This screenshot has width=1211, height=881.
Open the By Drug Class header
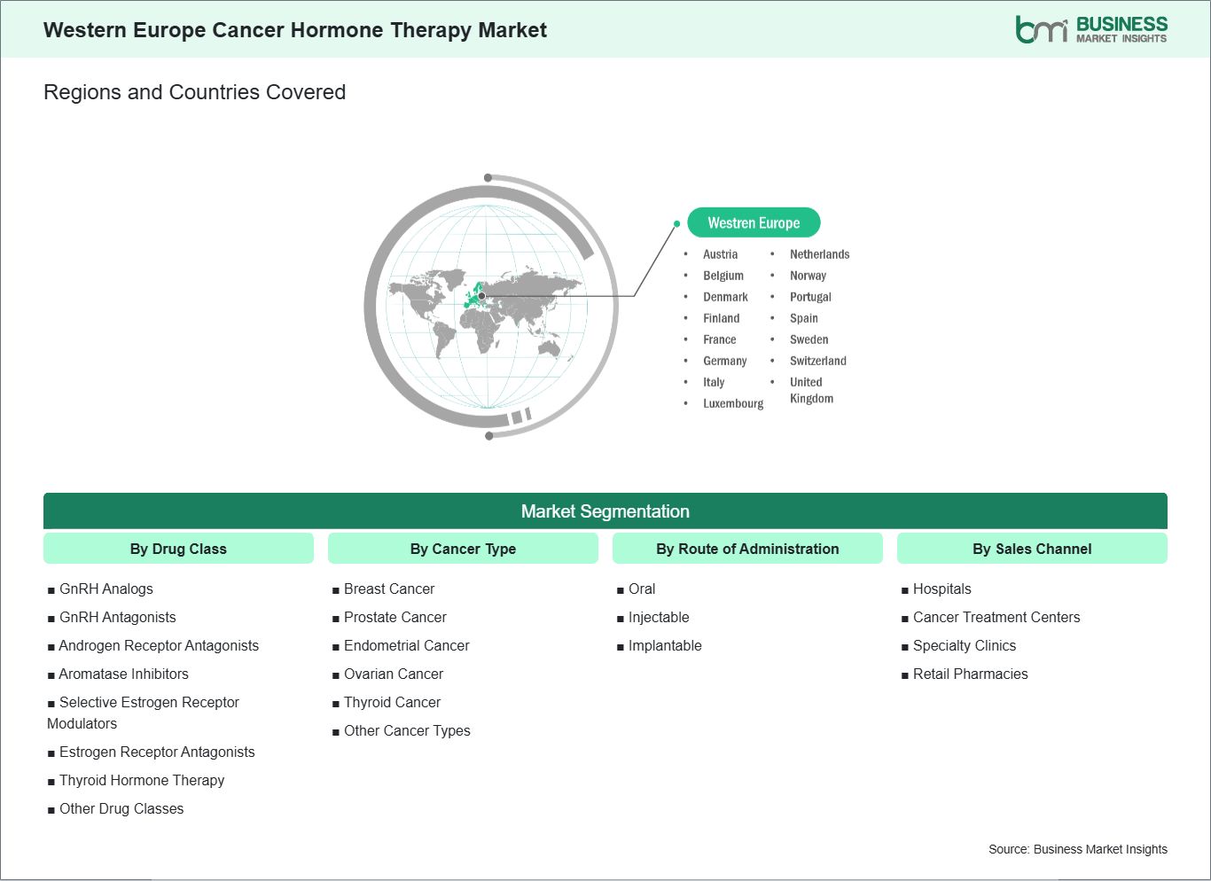tap(178, 549)
